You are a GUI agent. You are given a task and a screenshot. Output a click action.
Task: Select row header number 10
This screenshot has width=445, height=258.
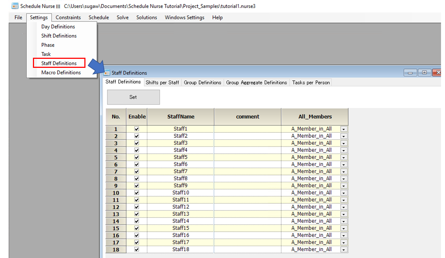(116, 193)
